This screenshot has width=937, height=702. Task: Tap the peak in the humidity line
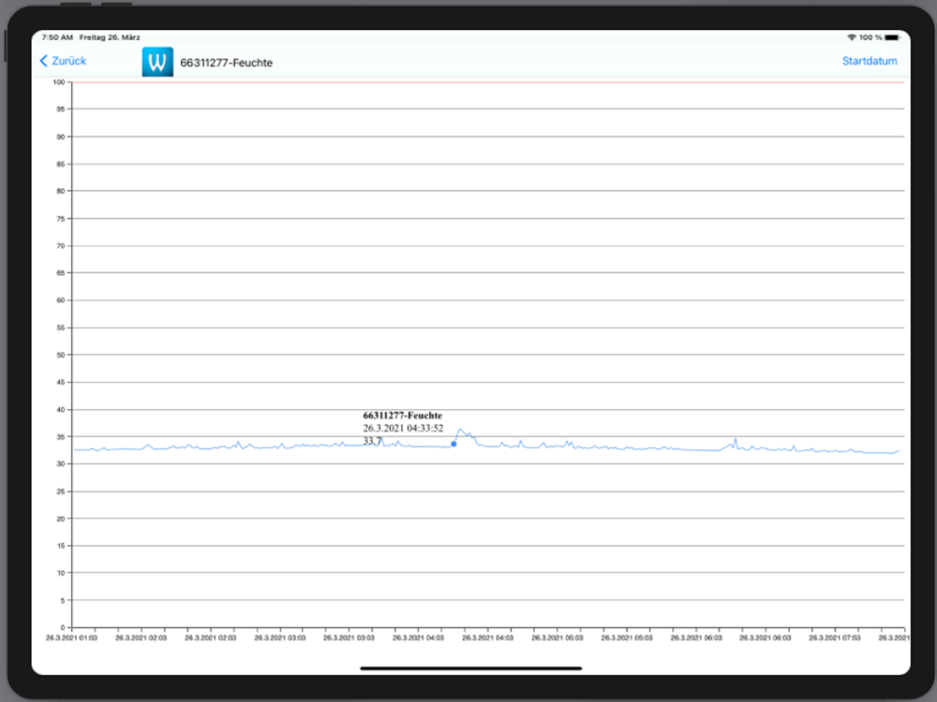pyautogui.click(x=459, y=430)
